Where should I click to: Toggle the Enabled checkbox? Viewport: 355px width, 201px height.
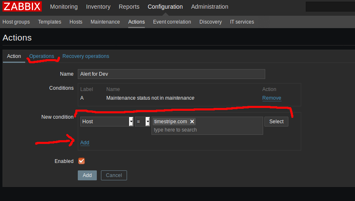(x=82, y=161)
